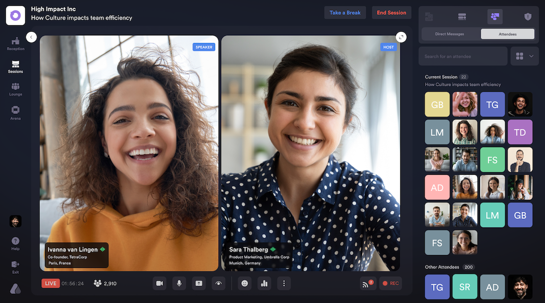Collapse the sidebar with the left chevron button
545x303 pixels.
(x=31, y=37)
